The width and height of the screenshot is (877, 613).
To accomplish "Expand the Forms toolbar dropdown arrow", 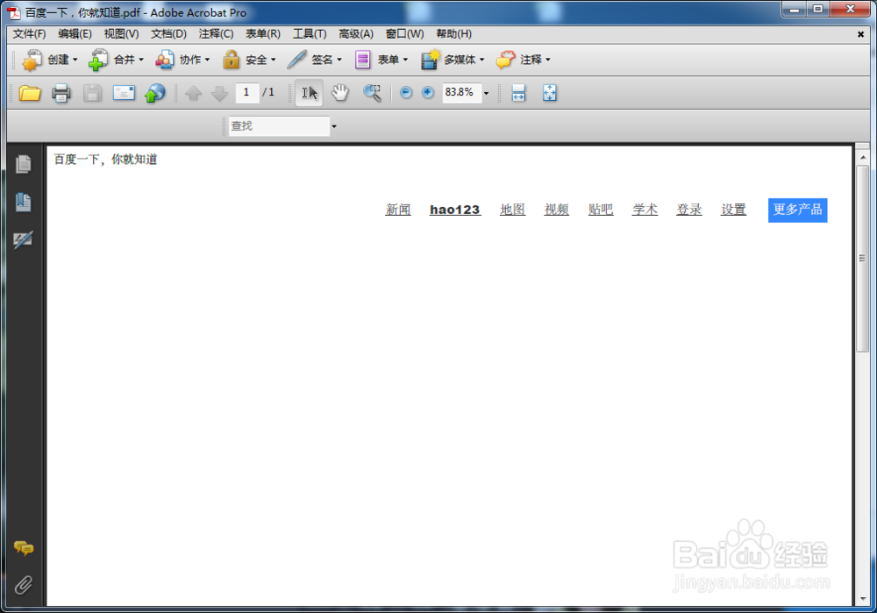I will pos(405,60).
